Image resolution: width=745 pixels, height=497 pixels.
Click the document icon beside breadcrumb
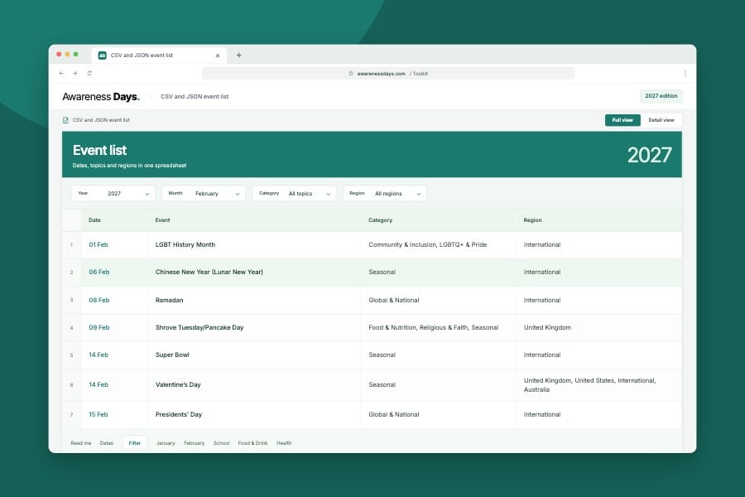tap(65, 120)
